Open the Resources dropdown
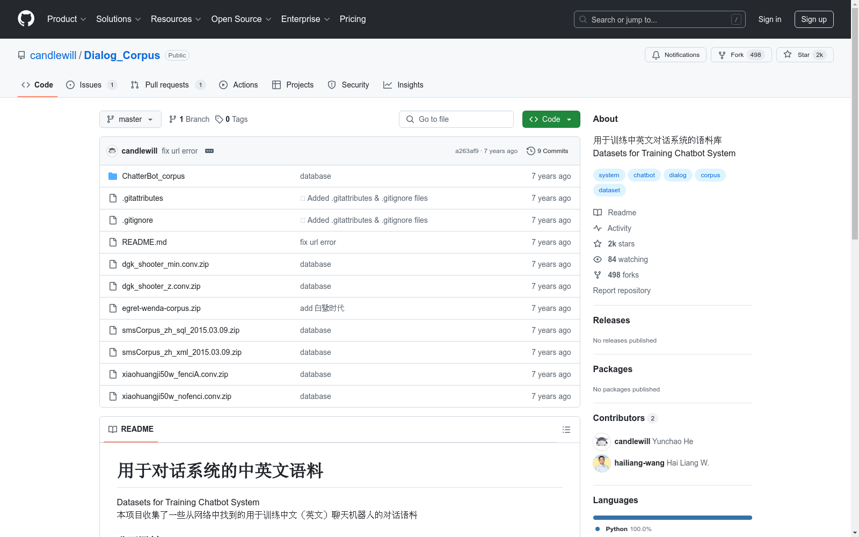This screenshot has height=537, width=859. [x=176, y=19]
